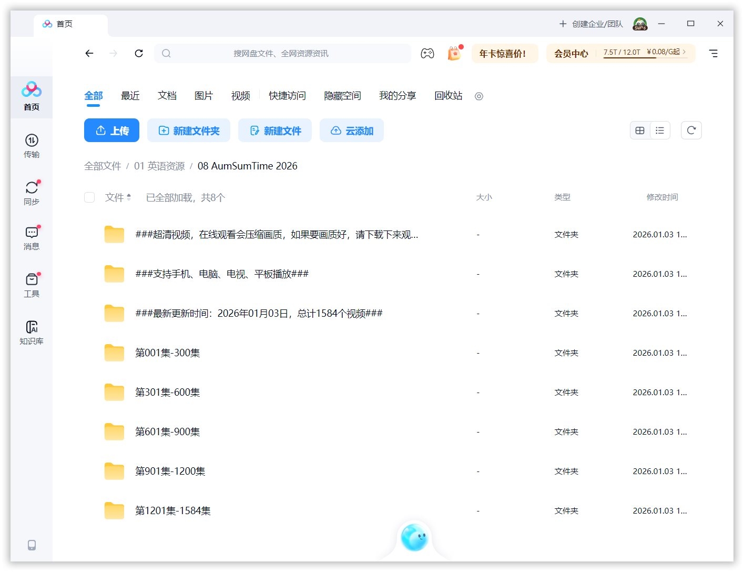Image resolution: width=744 pixels, height=572 pixels.
Task: Switch to the 视频 tab
Action: [x=240, y=96]
